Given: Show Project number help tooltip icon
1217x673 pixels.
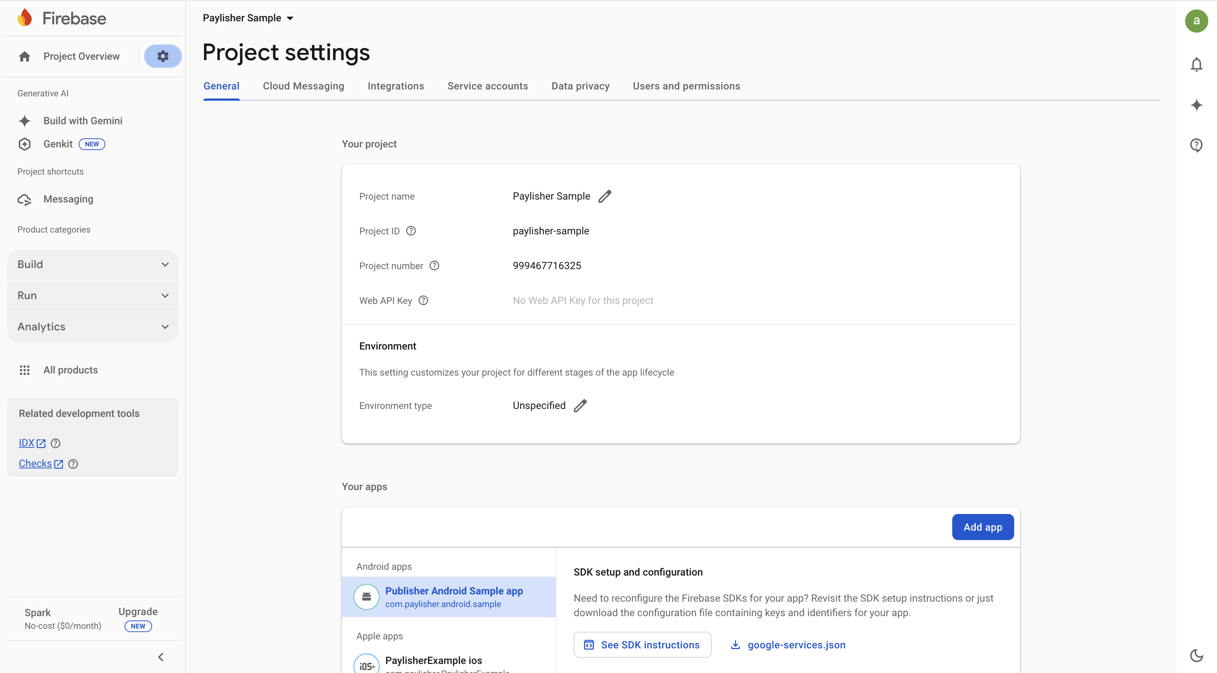Looking at the screenshot, I should (434, 266).
